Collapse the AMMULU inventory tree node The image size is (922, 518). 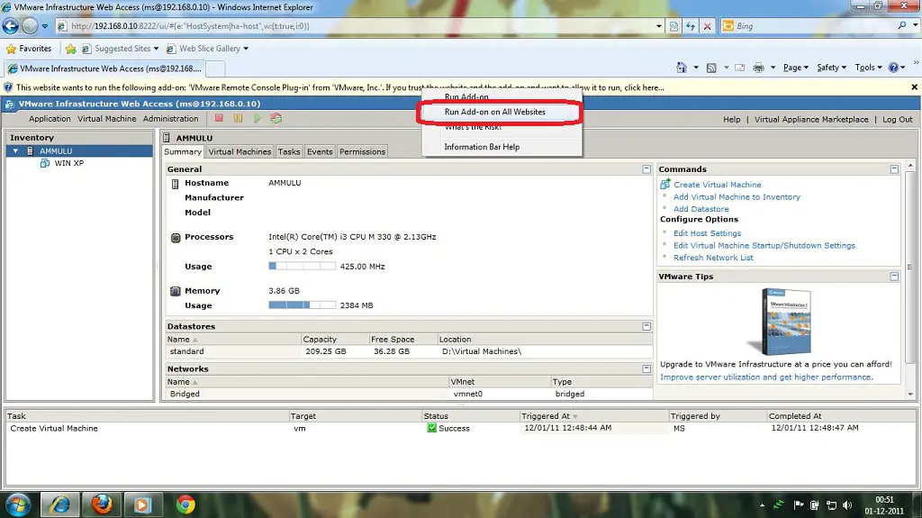pyautogui.click(x=16, y=151)
